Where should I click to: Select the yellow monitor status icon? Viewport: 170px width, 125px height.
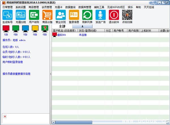35,29
